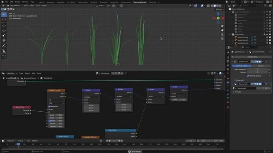The width and height of the screenshot is (273, 153).
Task: Select the Add Cube tool
Action: point(4,57)
